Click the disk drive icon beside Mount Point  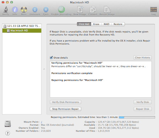click(x=8, y=124)
